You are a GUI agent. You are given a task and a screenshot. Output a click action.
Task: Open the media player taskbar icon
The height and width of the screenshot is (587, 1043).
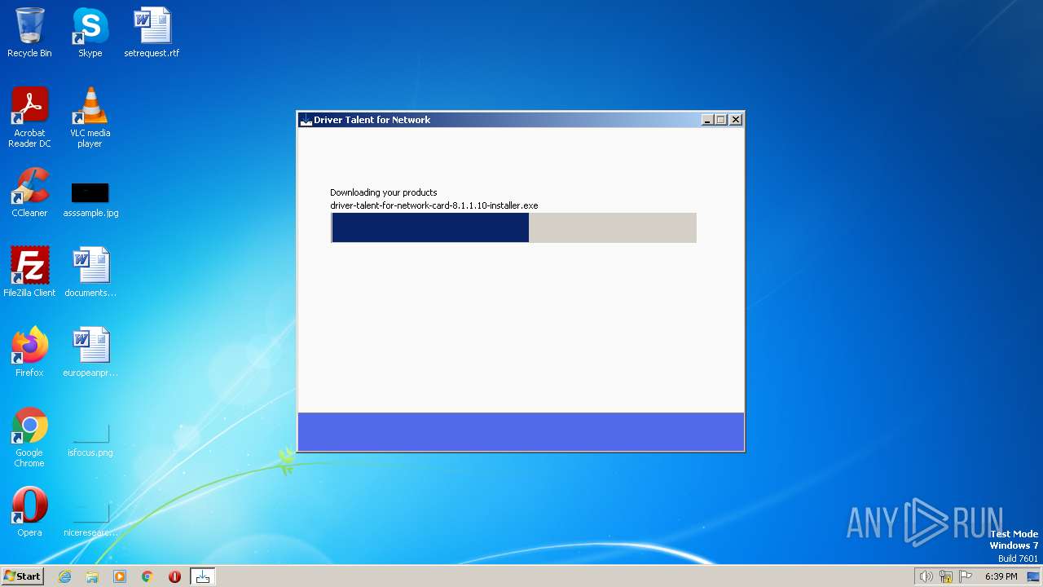(120, 576)
